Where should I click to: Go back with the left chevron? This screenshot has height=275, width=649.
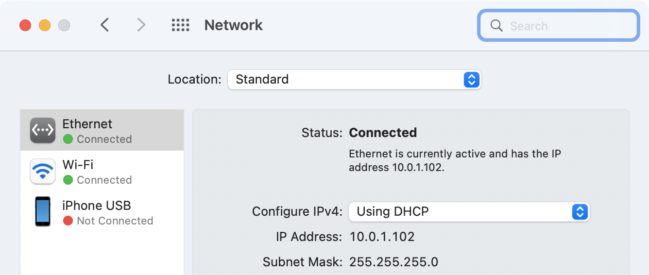[x=104, y=25]
